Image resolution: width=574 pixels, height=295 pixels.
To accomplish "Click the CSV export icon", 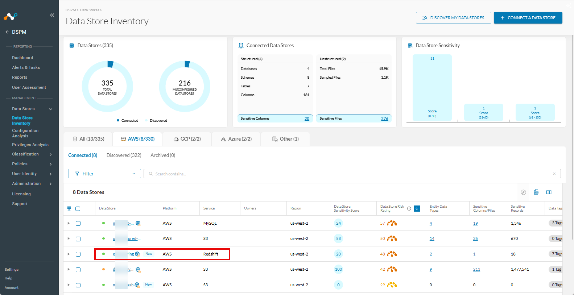I will tap(536, 192).
